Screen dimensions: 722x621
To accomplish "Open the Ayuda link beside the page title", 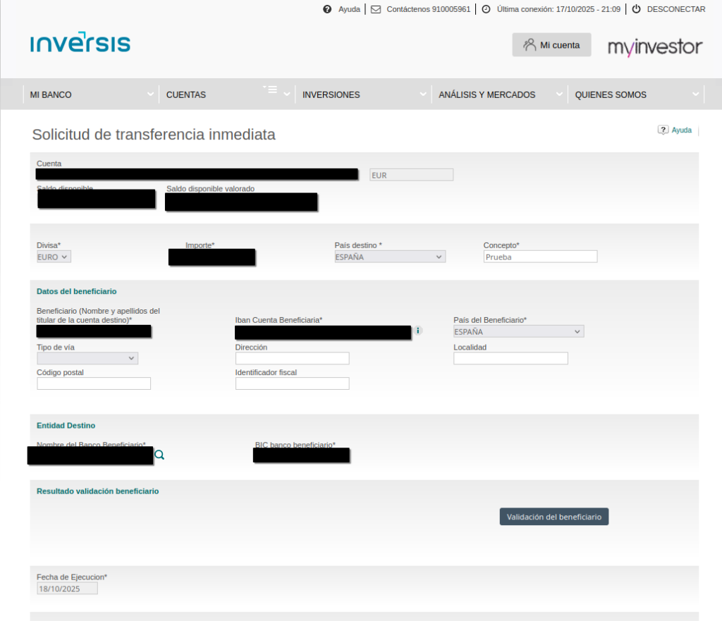I will click(675, 130).
